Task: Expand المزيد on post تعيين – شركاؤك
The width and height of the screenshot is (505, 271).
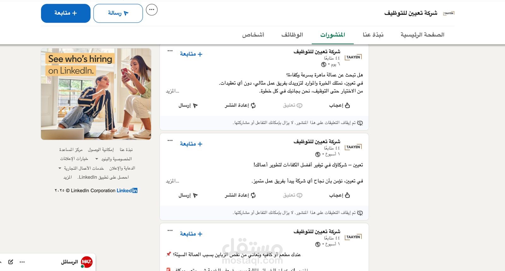Action: coord(173,181)
